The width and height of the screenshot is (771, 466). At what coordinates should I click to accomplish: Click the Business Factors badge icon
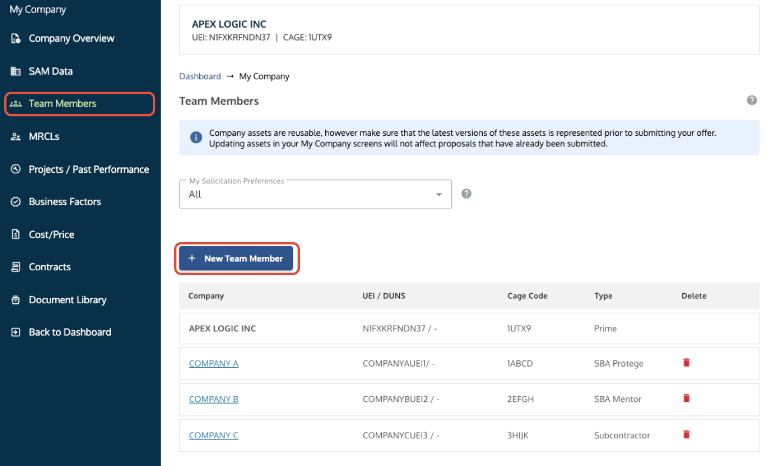point(16,202)
